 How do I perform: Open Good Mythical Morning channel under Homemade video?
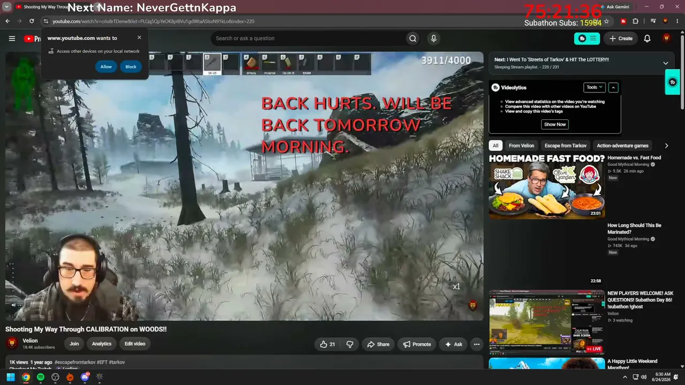click(628, 165)
